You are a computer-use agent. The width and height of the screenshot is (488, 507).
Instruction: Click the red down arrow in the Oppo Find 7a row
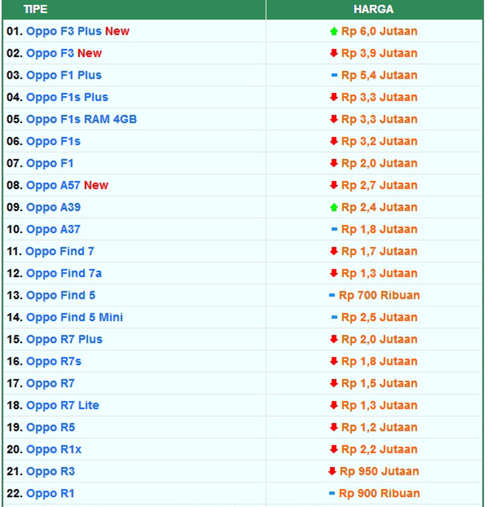(334, 273)
